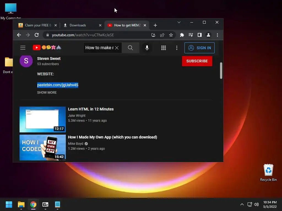
Task: Open the clock showing 10:34 PM
Action: pos(270,204)
